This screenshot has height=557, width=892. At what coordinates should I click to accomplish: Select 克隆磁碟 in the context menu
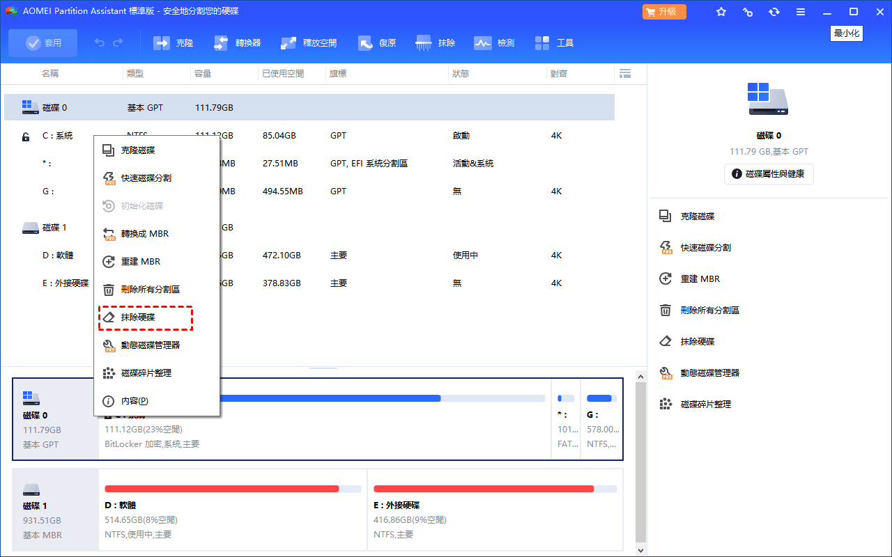coord(157,150)
